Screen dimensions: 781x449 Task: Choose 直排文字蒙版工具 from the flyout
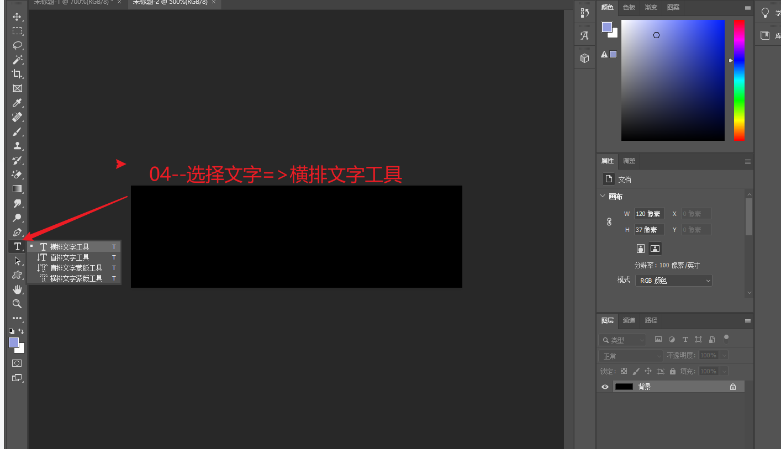coord(74,268)
